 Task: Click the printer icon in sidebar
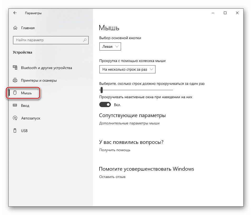15,80
